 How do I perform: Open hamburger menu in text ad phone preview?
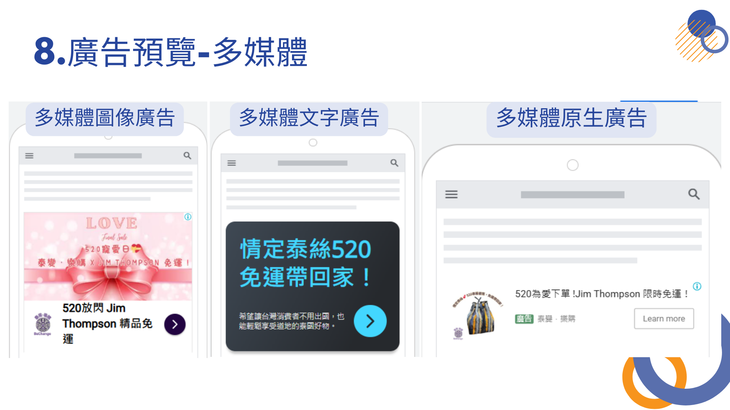232,163
